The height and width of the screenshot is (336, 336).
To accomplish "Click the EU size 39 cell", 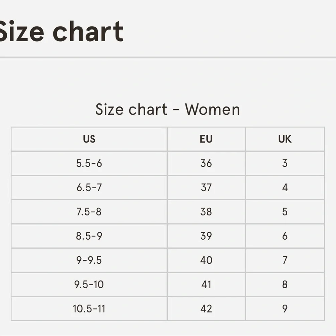I will 206,236.
